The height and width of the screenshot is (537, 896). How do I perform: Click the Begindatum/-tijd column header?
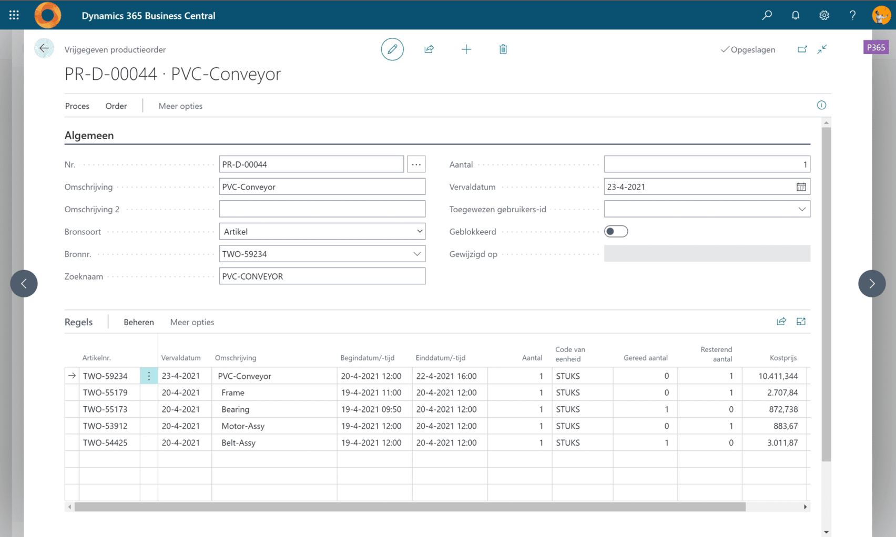click(368, 358)
